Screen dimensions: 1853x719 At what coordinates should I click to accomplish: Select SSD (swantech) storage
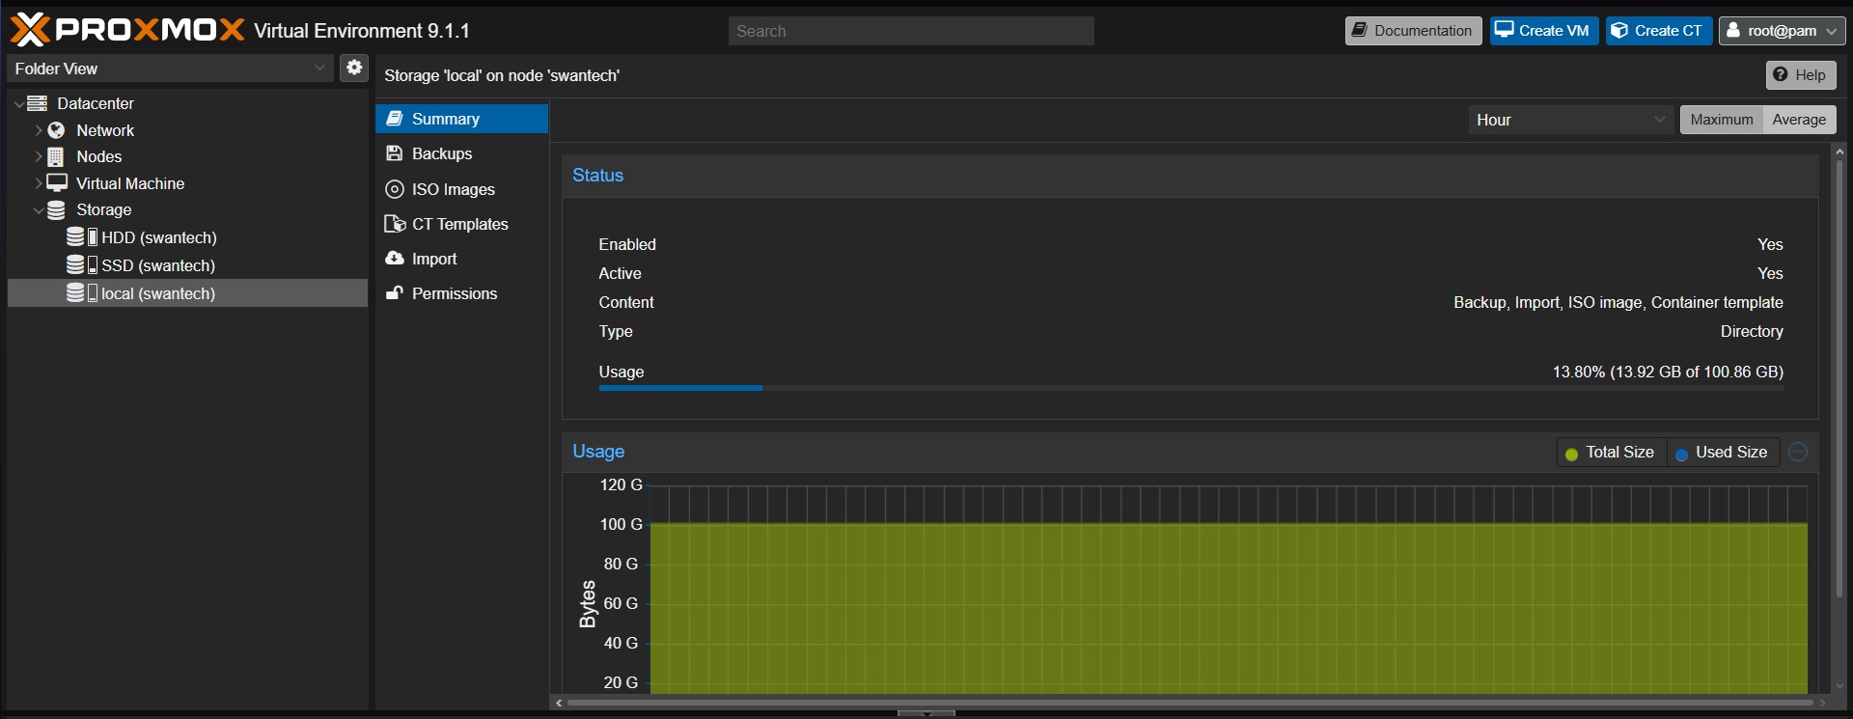click(187, 265)
